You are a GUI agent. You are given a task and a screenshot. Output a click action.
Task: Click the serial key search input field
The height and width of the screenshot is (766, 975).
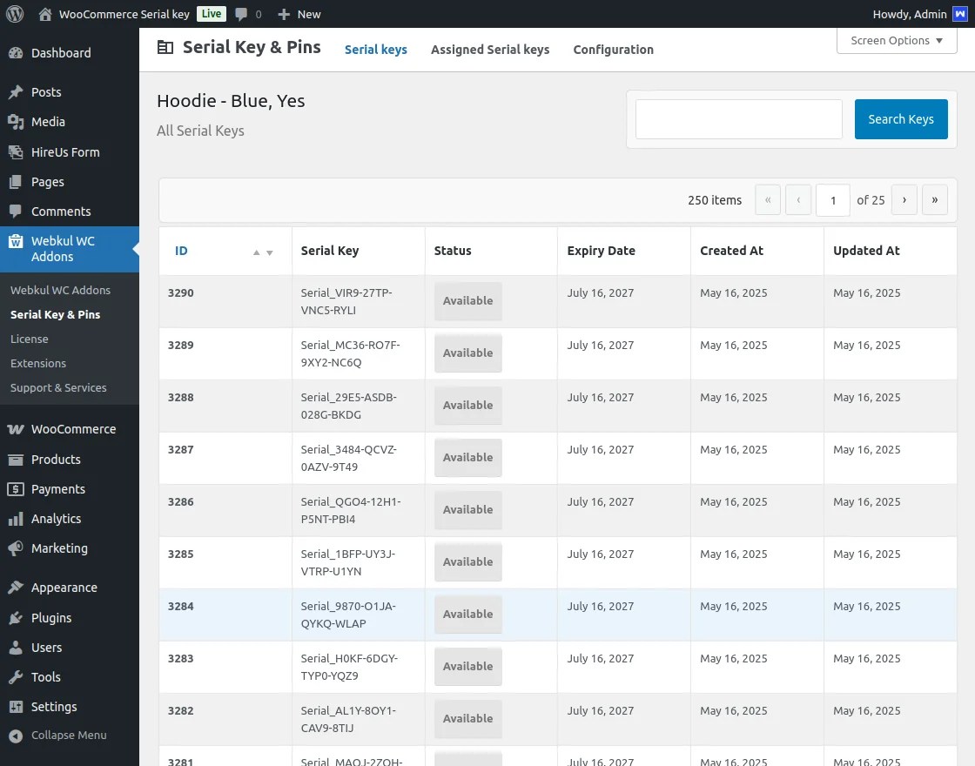coord(738,119)
